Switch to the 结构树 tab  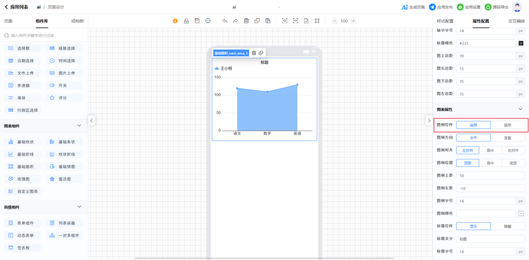point(77,21)
